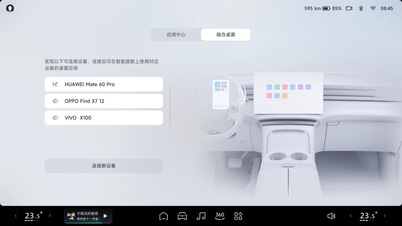Connect to VIVO X100 device
Viewport: 402px width, 226px height.
(x=104, y=118)
